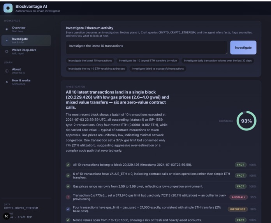Select 'top 10 ETH-receiving addresses' chip

pos(97,68)
